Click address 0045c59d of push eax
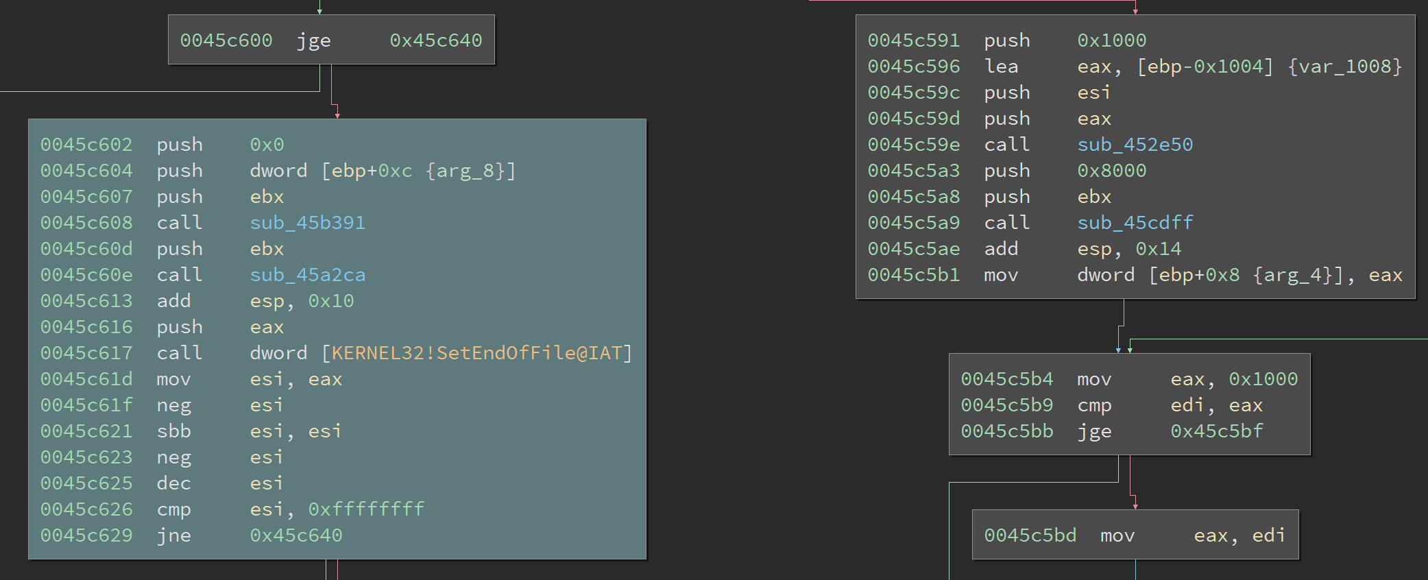The width and height of the screenshot is (1428, 580). (x=914, y=119)
